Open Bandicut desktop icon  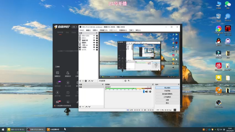tap(228, 17)
